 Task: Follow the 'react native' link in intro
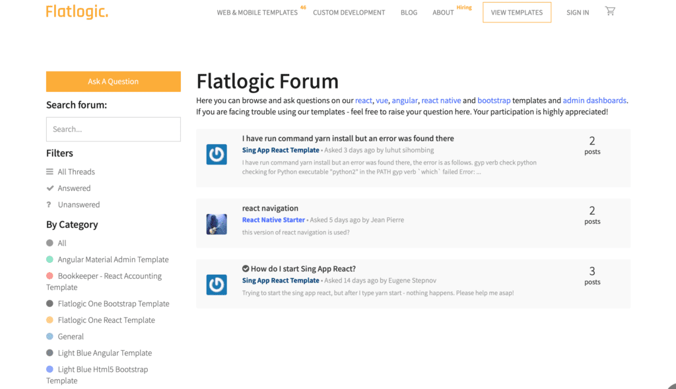click(x=441, y=100)
